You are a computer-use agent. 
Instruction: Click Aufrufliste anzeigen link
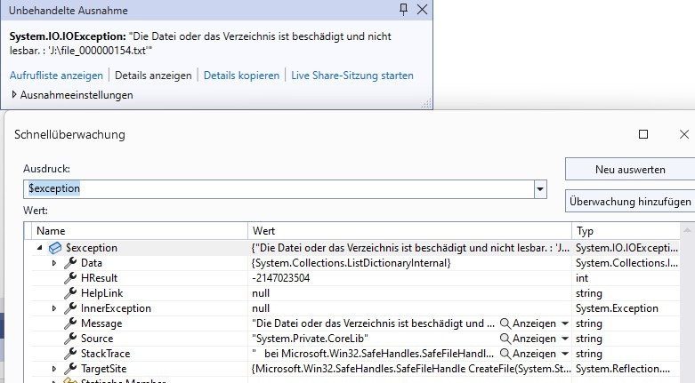tap(56, 76)
